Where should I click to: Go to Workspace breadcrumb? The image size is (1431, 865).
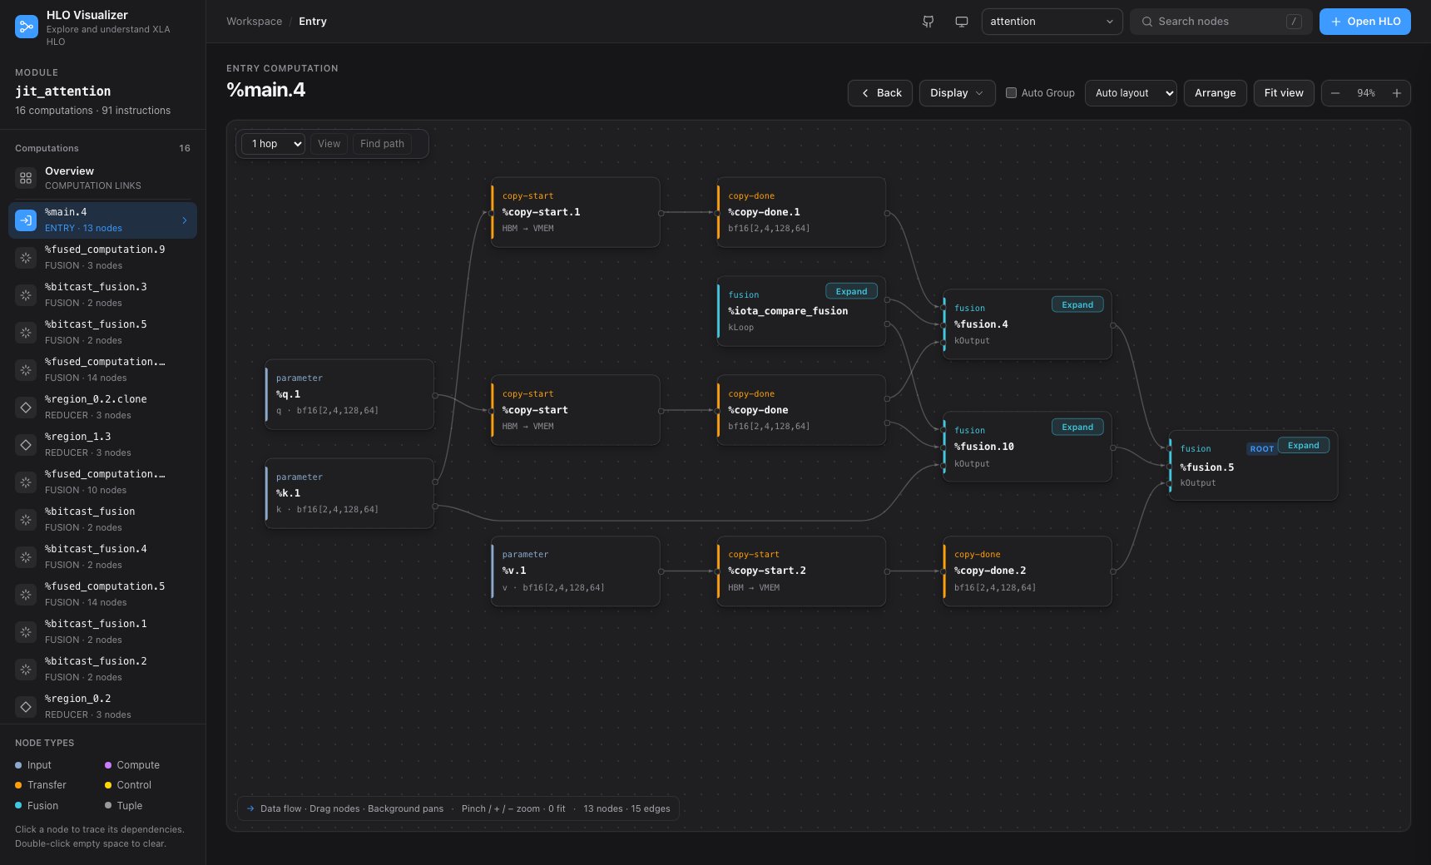pos(254,22)
